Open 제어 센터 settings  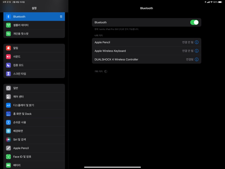point(34,97)
